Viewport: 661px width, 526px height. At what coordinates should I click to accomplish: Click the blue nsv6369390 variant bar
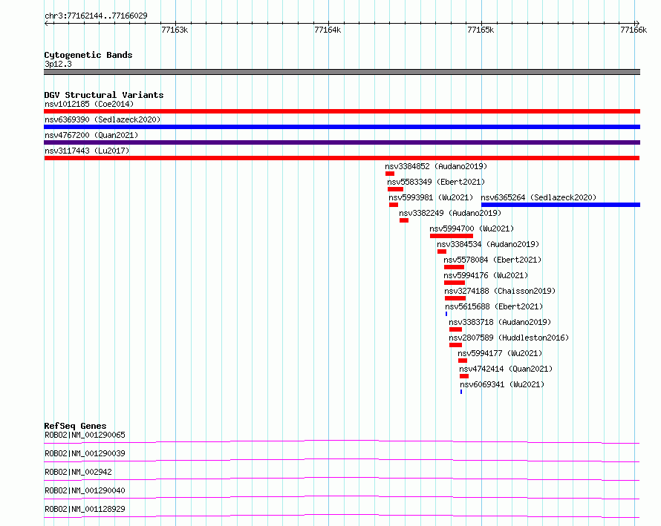click(342, 127)
